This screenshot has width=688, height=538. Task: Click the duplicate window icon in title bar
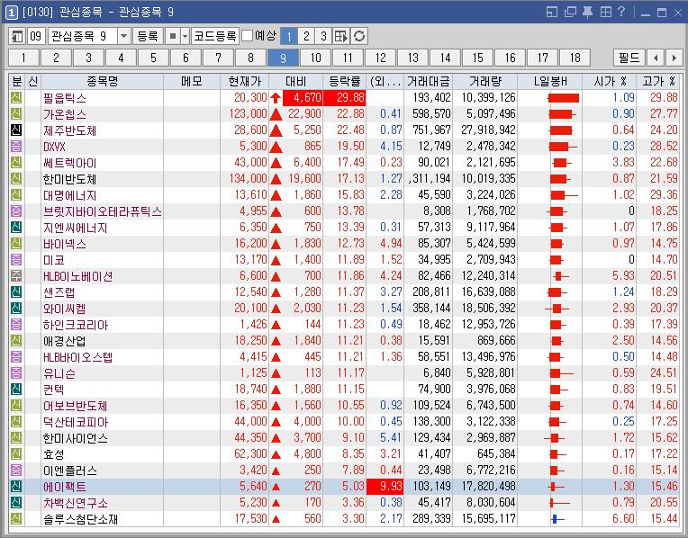pyautogui.click(x=570, y=12)
